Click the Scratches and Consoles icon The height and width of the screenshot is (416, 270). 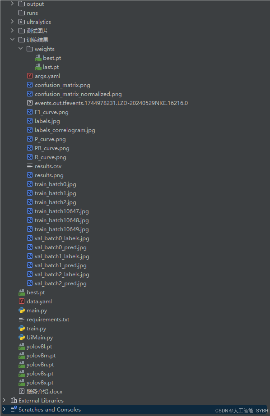14,409
